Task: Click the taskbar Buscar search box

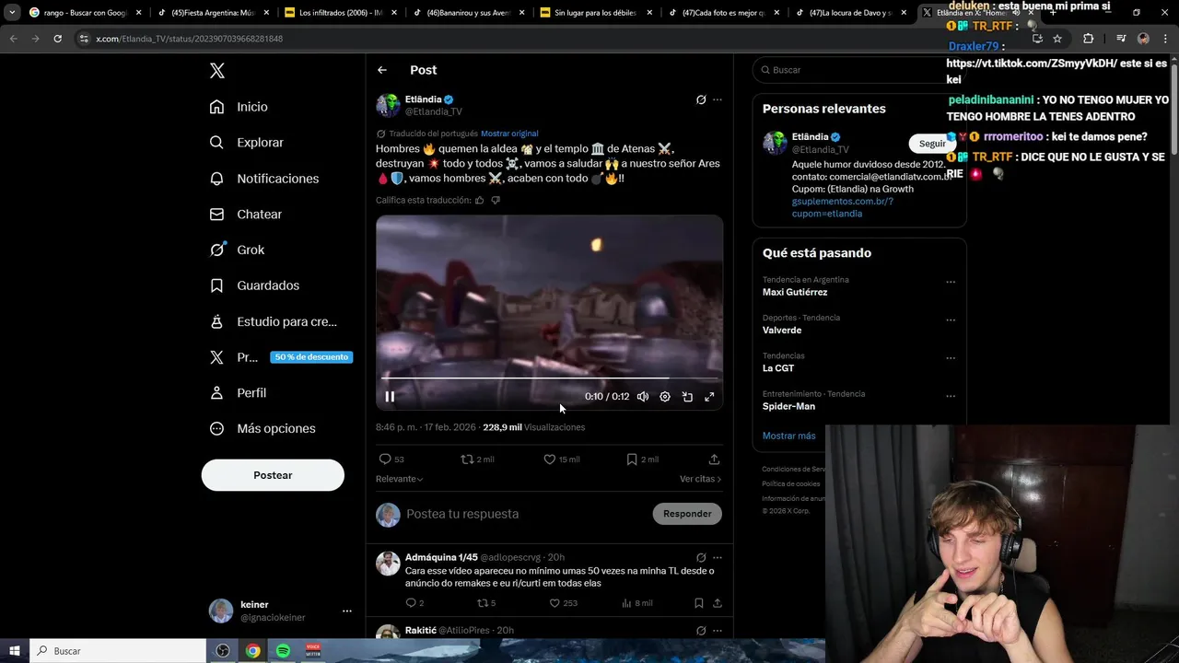Action: coord(120,651)
